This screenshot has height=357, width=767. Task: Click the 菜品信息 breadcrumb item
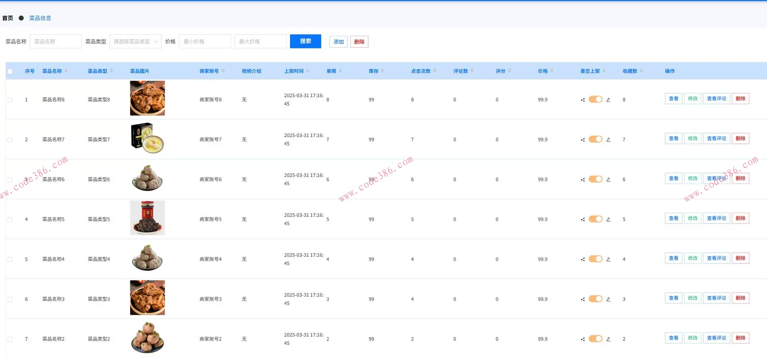(40, 18)
